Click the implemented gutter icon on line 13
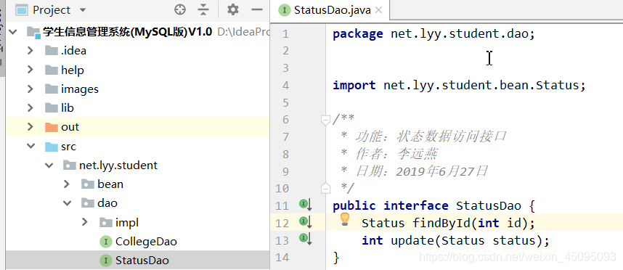 pyautogui.click(x=305, y=239)
